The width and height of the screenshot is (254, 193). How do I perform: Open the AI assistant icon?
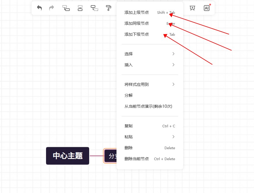(207, 8)
